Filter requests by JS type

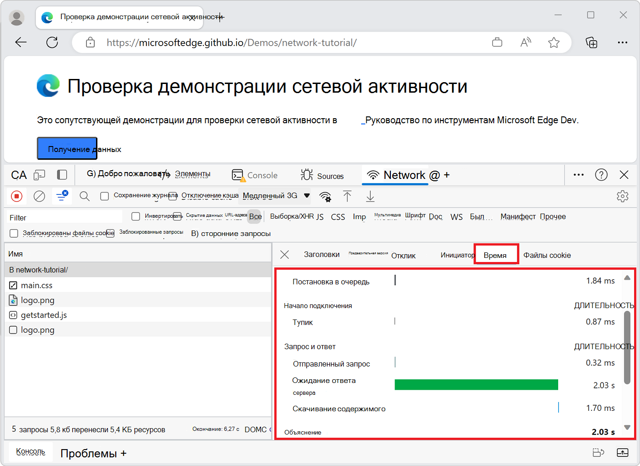[320, 217]
